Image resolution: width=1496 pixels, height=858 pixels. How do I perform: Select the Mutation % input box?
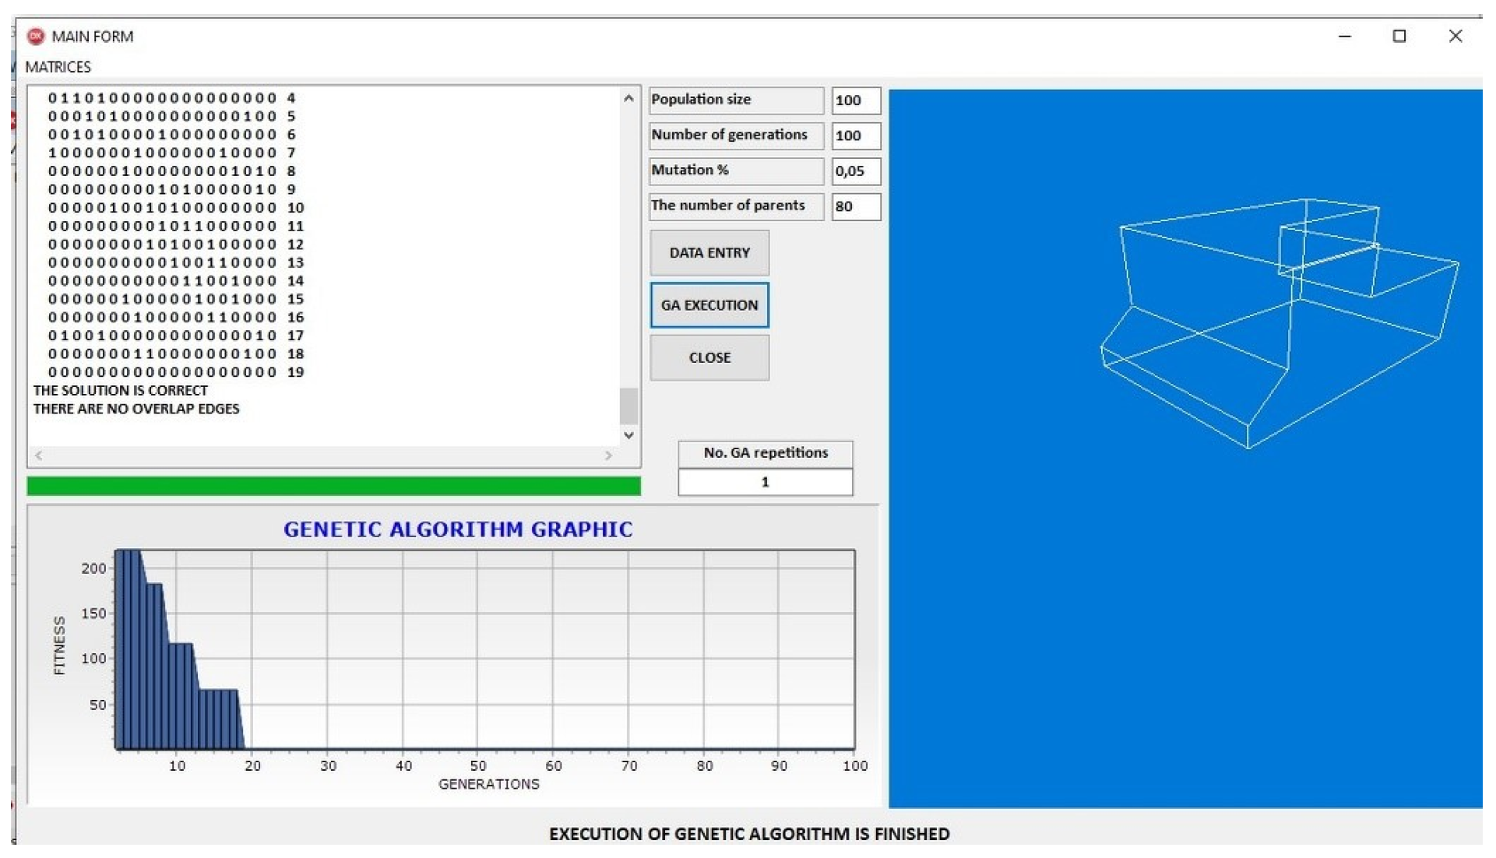pos(855,171)
